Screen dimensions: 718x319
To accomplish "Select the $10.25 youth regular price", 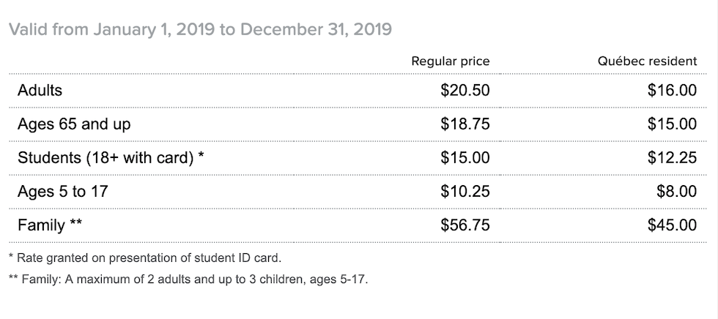I will pyautogui.click(x=465, y=192).
